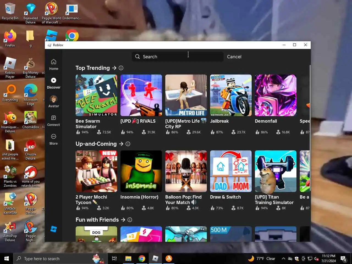352x264 pixels.
Task: Click the muted volume tray icon
Action: coord(316,258)
